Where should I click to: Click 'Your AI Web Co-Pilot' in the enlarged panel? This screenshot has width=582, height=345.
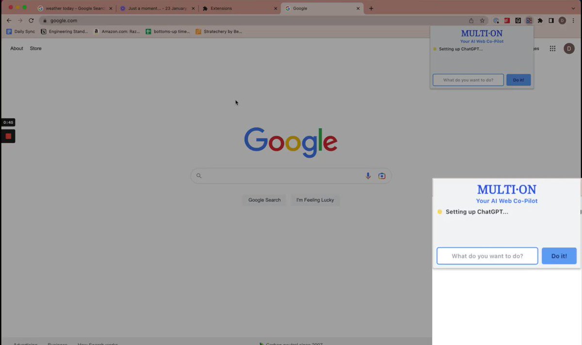pos(507,201)
